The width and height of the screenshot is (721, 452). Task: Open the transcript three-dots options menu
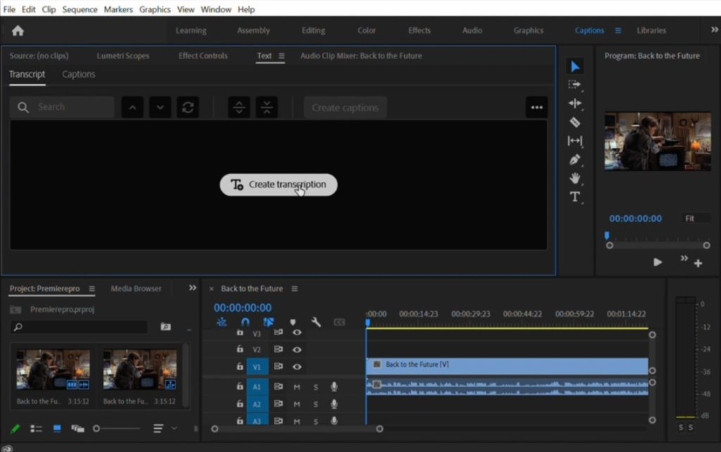[x=537, y=108]
